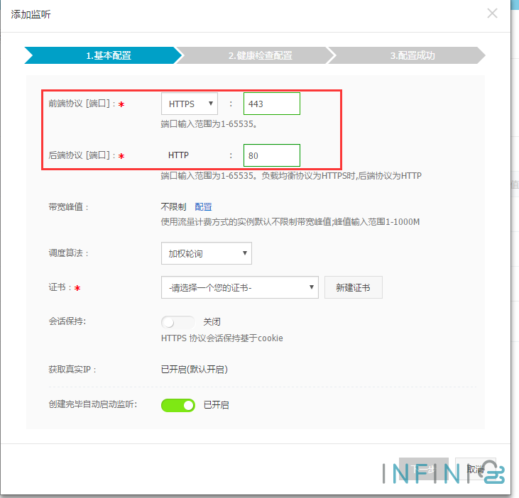
Task: Click the 添加监听 dialog title
Action: click(x=31, y=14)
